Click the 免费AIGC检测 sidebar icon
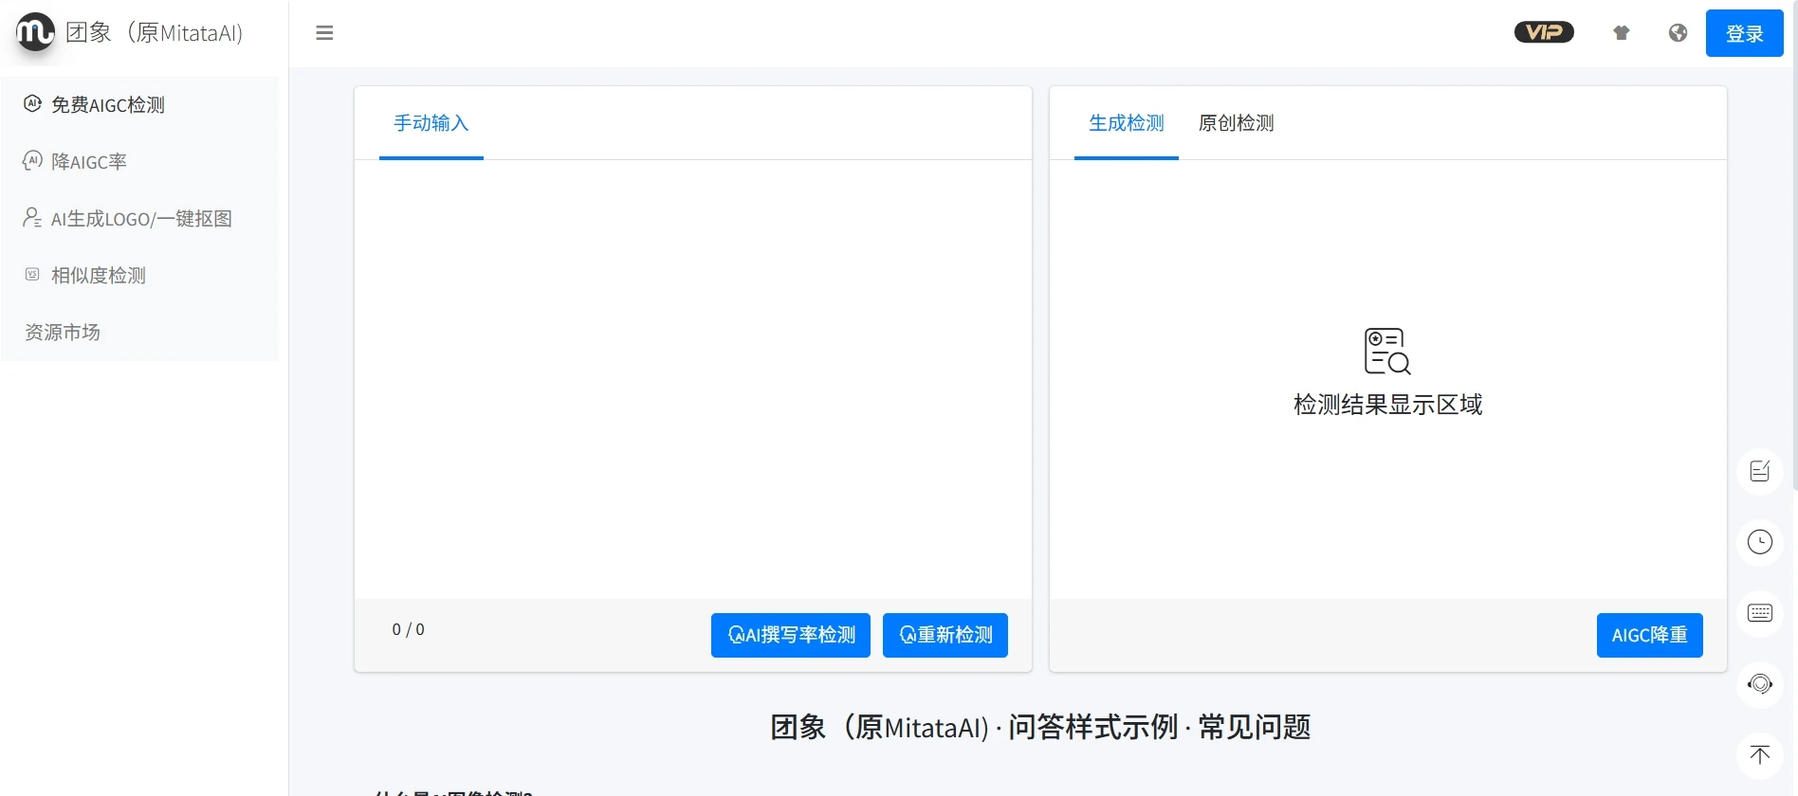1798x796 pixels. (x=32, y=103)
